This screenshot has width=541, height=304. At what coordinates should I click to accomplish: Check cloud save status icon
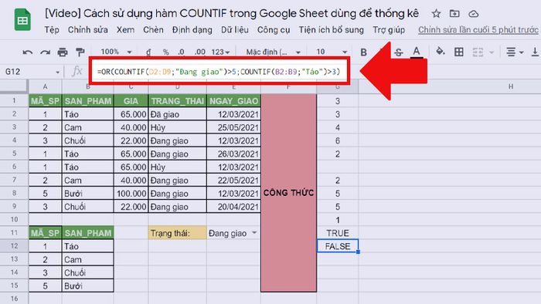coord(473,14)
